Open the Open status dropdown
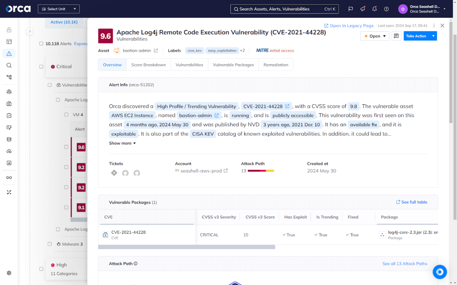 [375, 36]
